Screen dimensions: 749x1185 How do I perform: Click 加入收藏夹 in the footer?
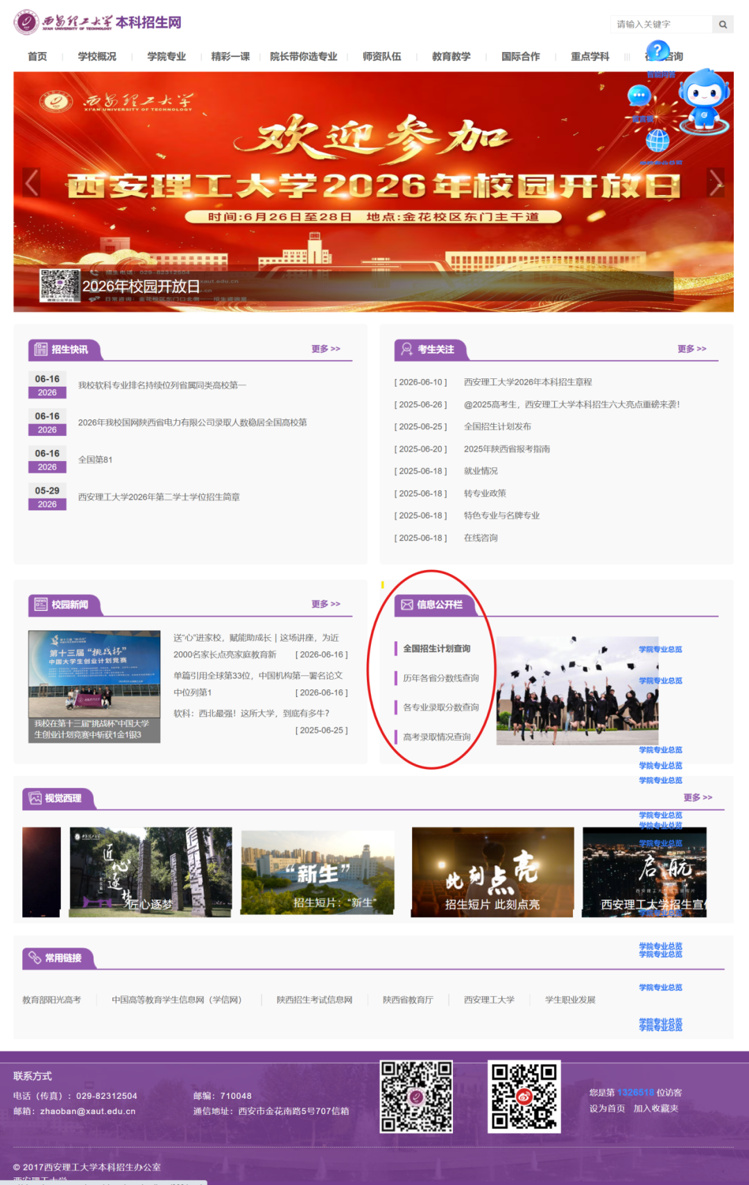coord(655,1109)
